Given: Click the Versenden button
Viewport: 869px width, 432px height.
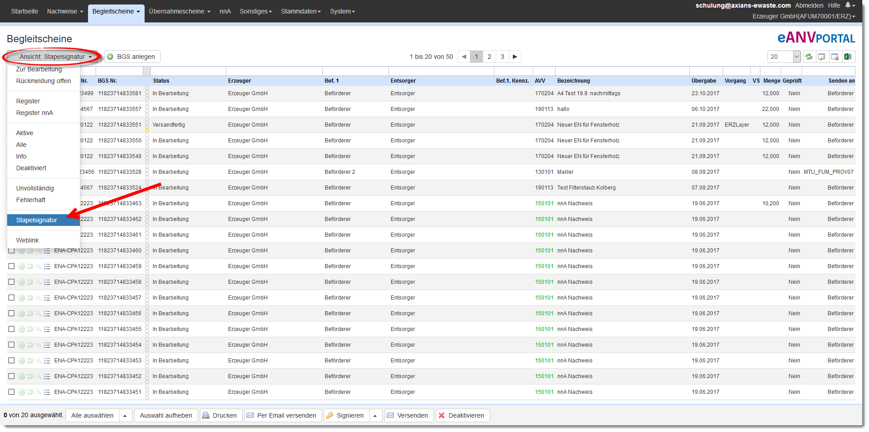Looking at the screenshot, I should point(408,415).
